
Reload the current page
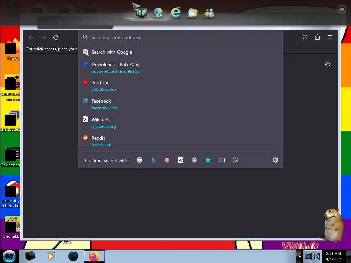click(56, 37)
